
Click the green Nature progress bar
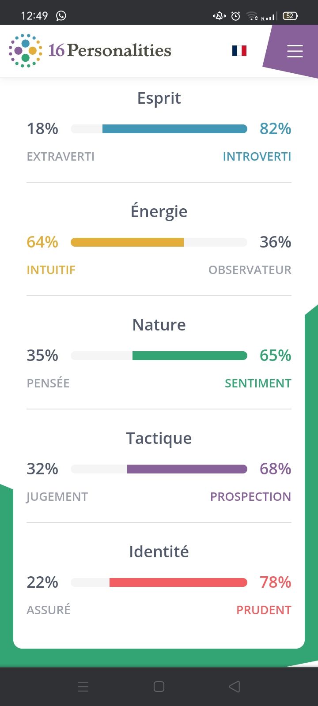tap(159, 356)
